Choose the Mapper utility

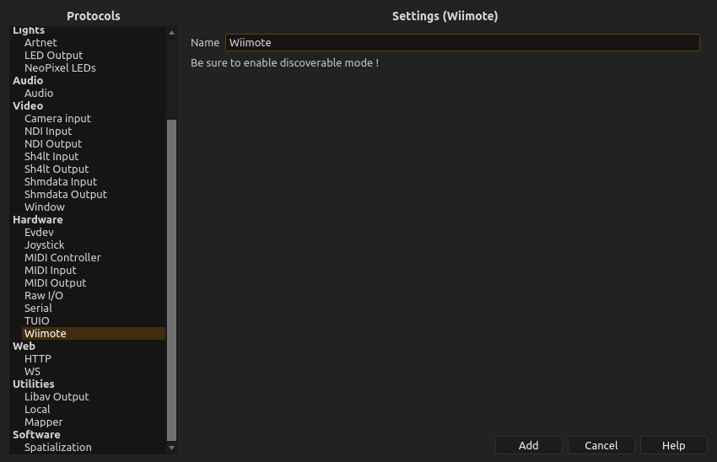[x=44, y=422]
